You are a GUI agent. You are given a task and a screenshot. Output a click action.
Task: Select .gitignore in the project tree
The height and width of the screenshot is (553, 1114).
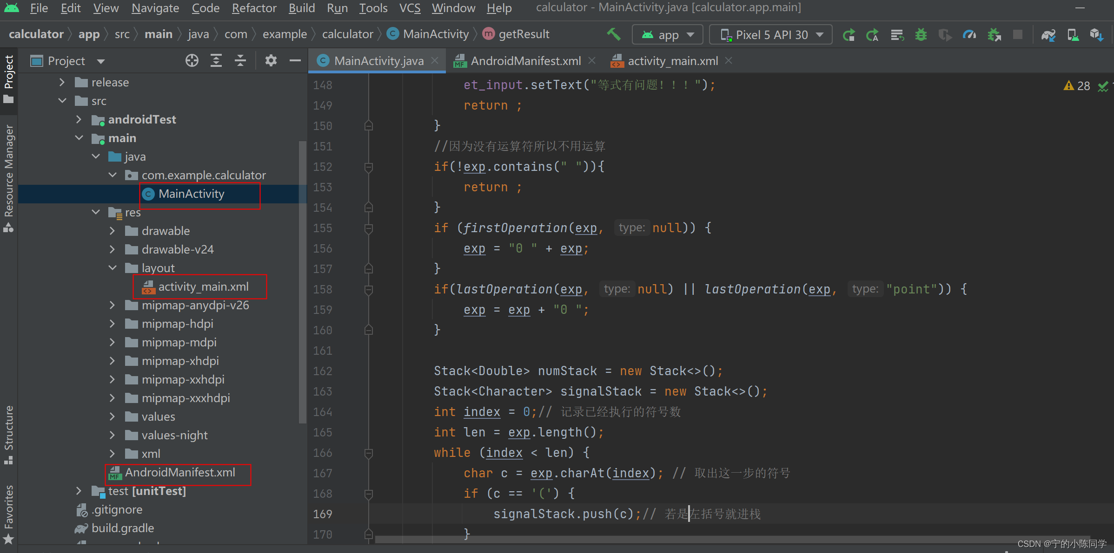click(x=117, y=509)
